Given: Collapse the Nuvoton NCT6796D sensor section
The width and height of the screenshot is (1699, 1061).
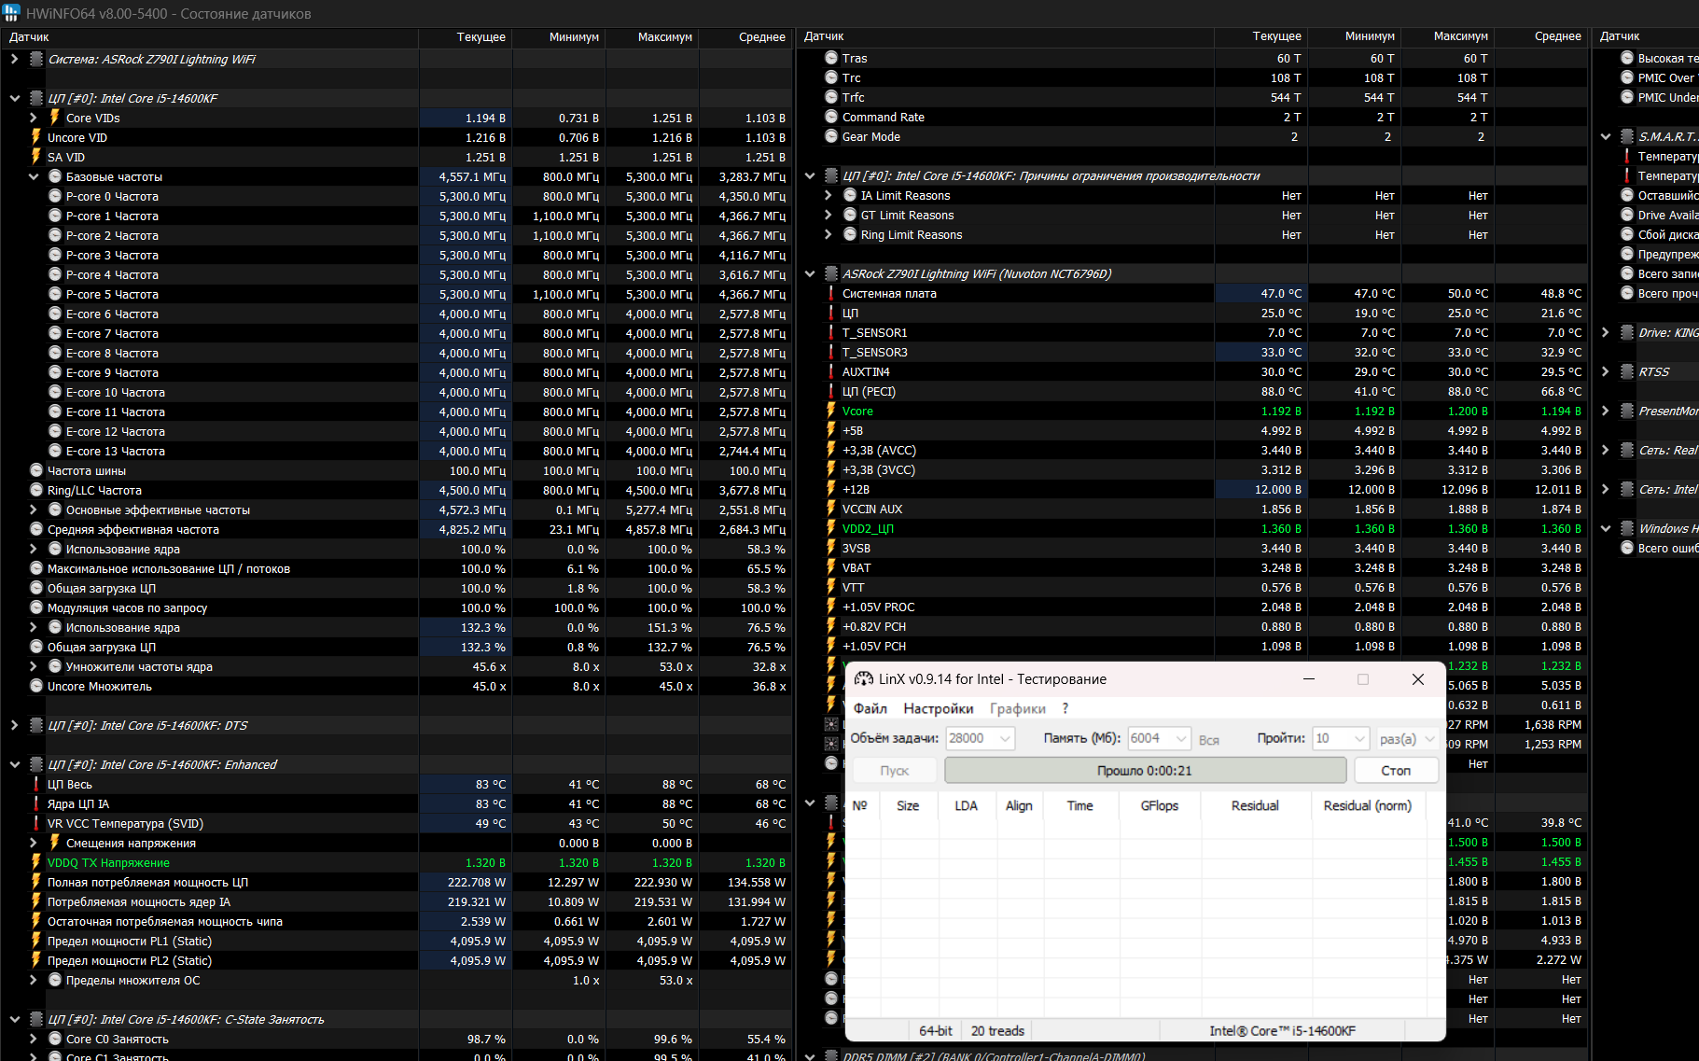Looking at the screenshot, I should tap(809, 273).
